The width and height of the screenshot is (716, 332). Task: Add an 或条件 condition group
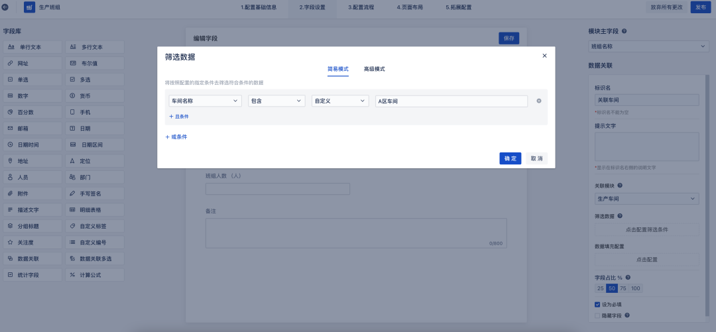(x=176, y=137)
